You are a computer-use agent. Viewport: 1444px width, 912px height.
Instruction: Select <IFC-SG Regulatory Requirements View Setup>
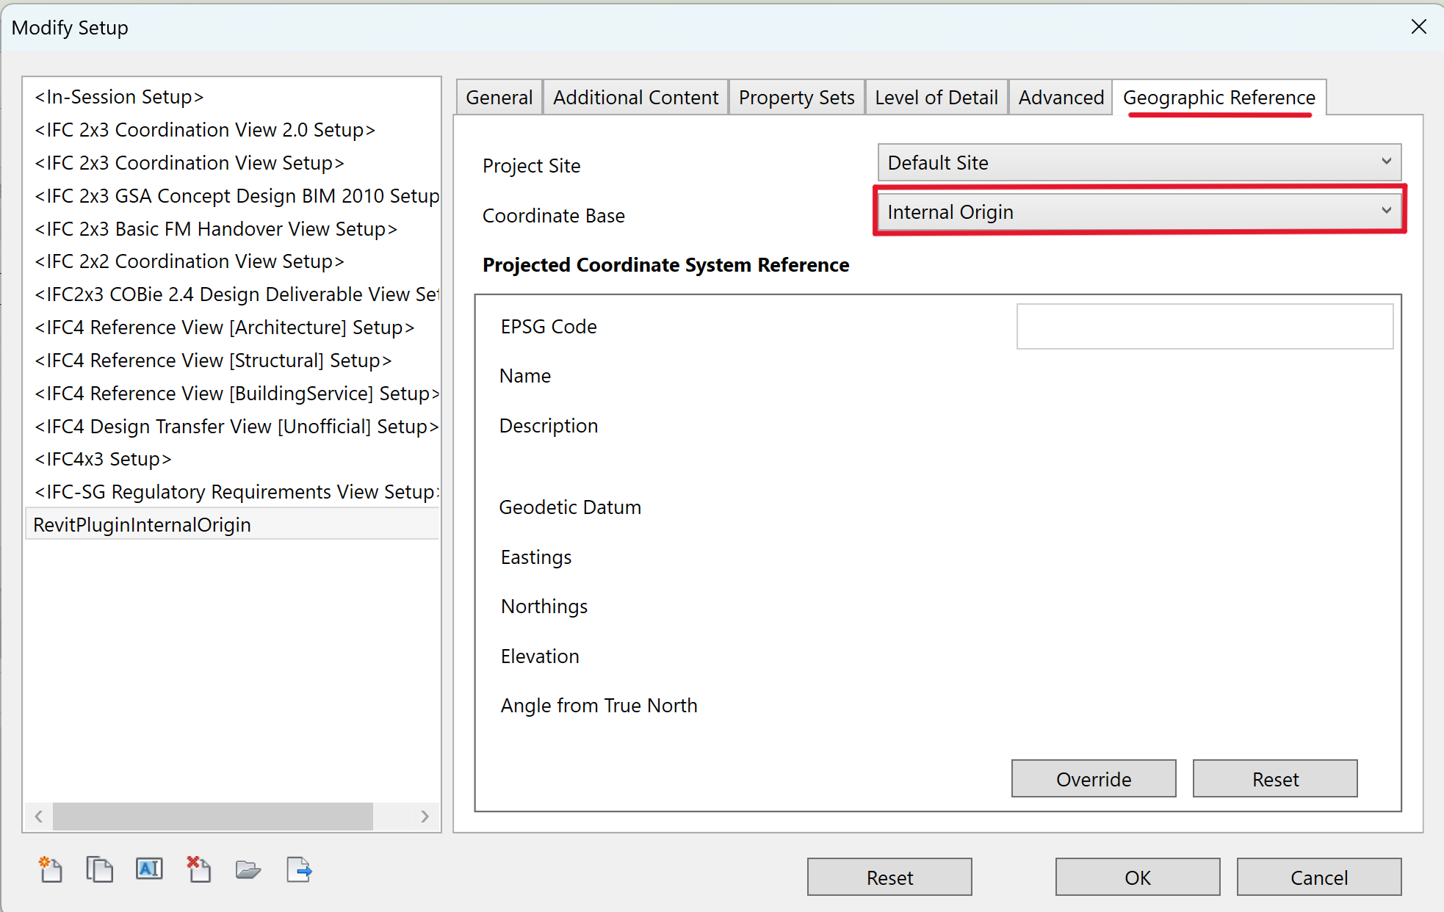(232, 492)
